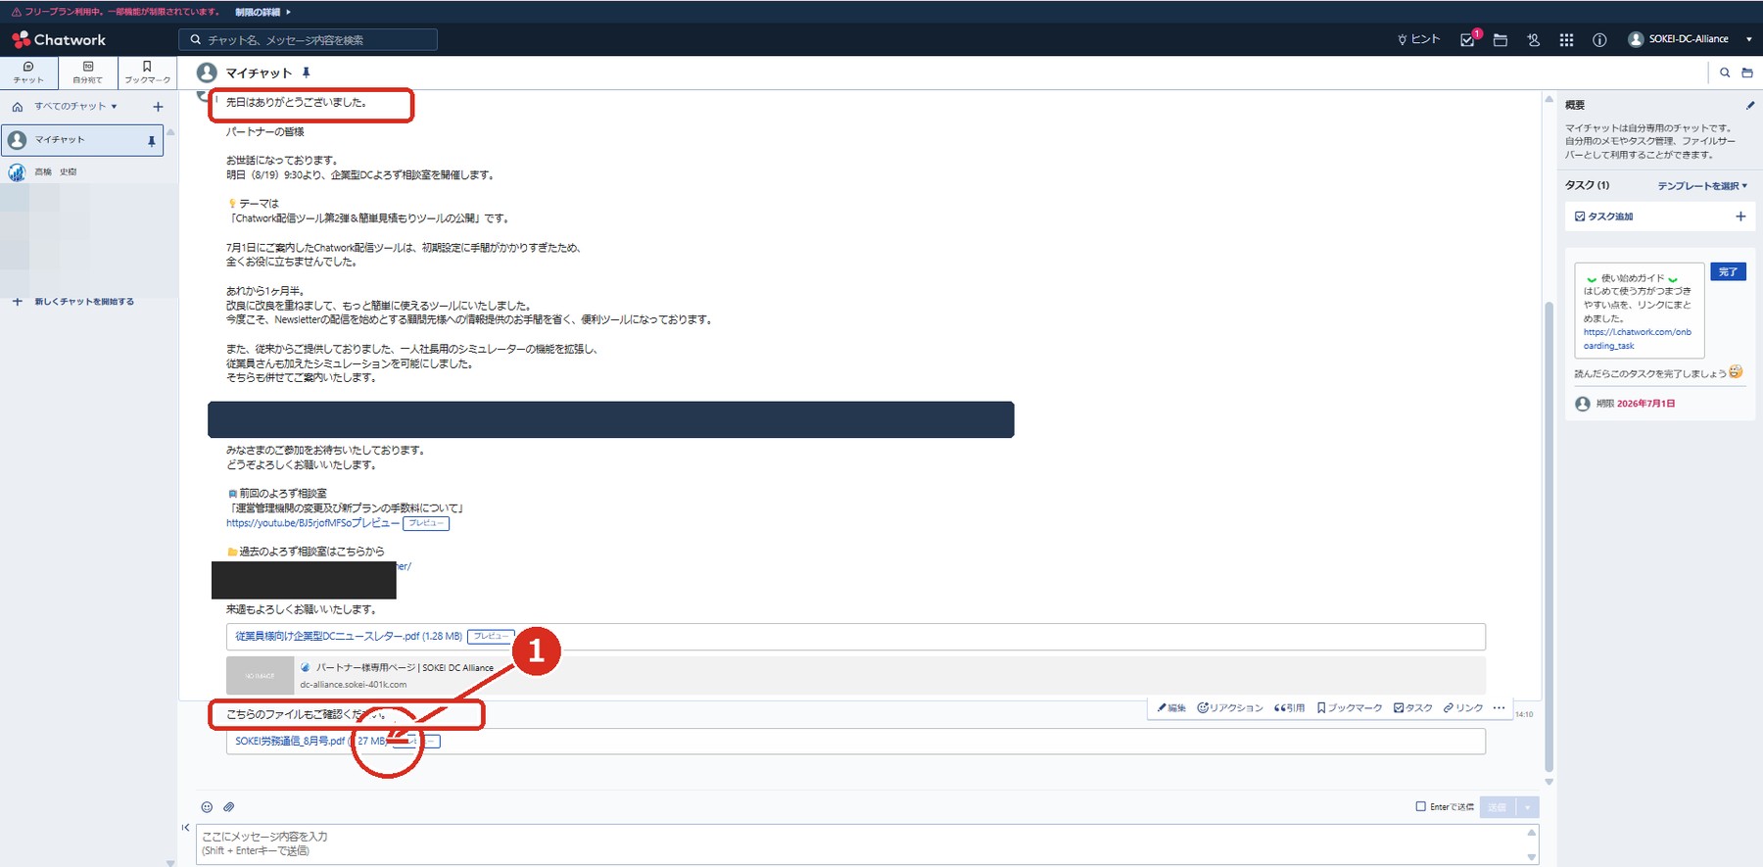Open the send options dropdown arrow

point(1528,807)
